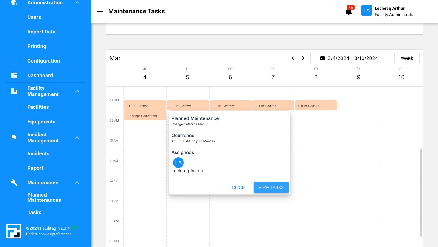The height and width of the screenshot is (247, 438).
Task: Select Friday's Fill in Coffee event
Action: point(316,106)
